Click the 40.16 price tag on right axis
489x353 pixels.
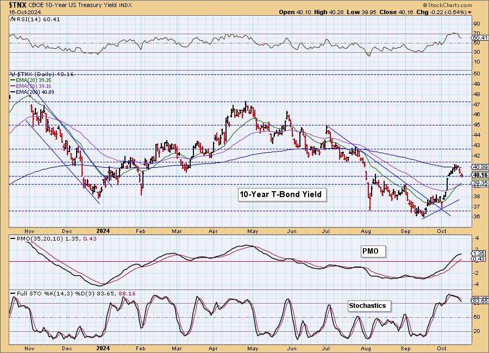[480, 175]
